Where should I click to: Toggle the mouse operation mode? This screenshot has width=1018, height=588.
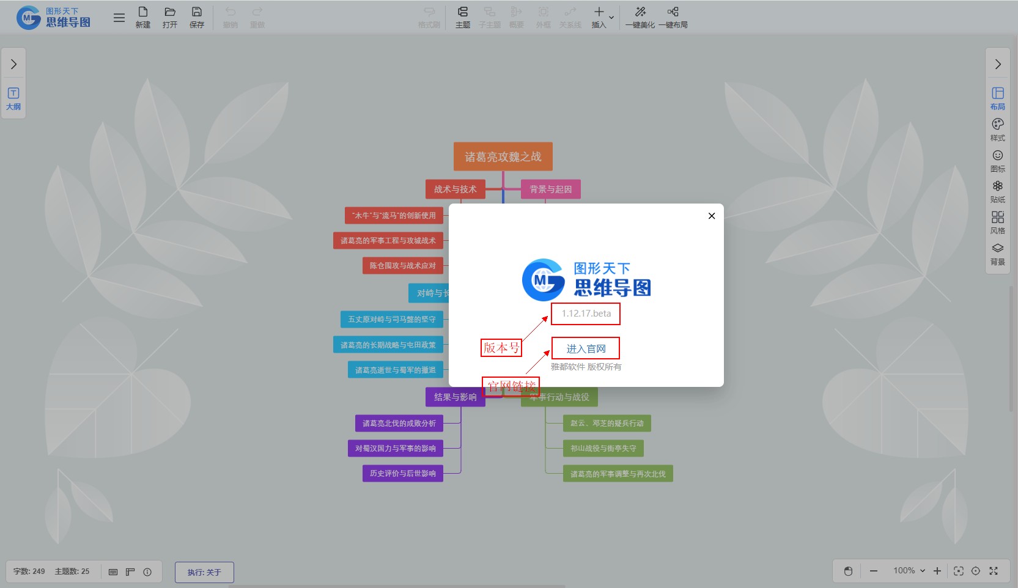(848, 571)
